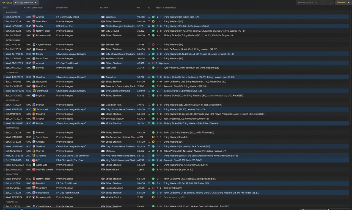Click the Arsenal badge in the FA Community Shield row
Image resolution: width=352 pixels, height=210 pixels.
34,17
